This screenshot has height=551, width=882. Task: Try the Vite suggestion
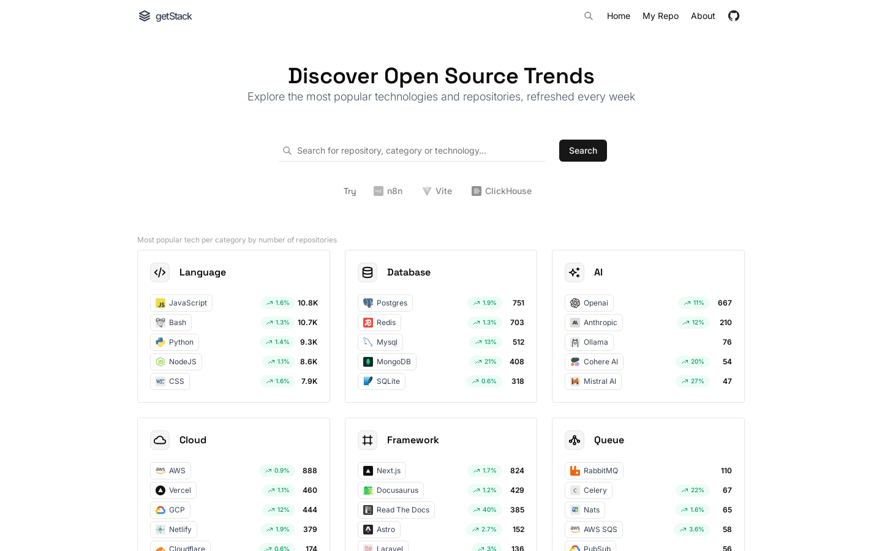[x=437, y=191]
